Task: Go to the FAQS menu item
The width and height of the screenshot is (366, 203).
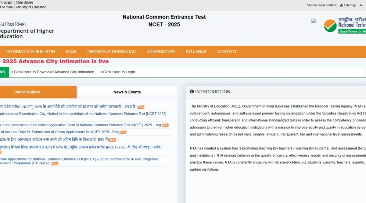Action: pyautogui.click(x=71, y=52)
